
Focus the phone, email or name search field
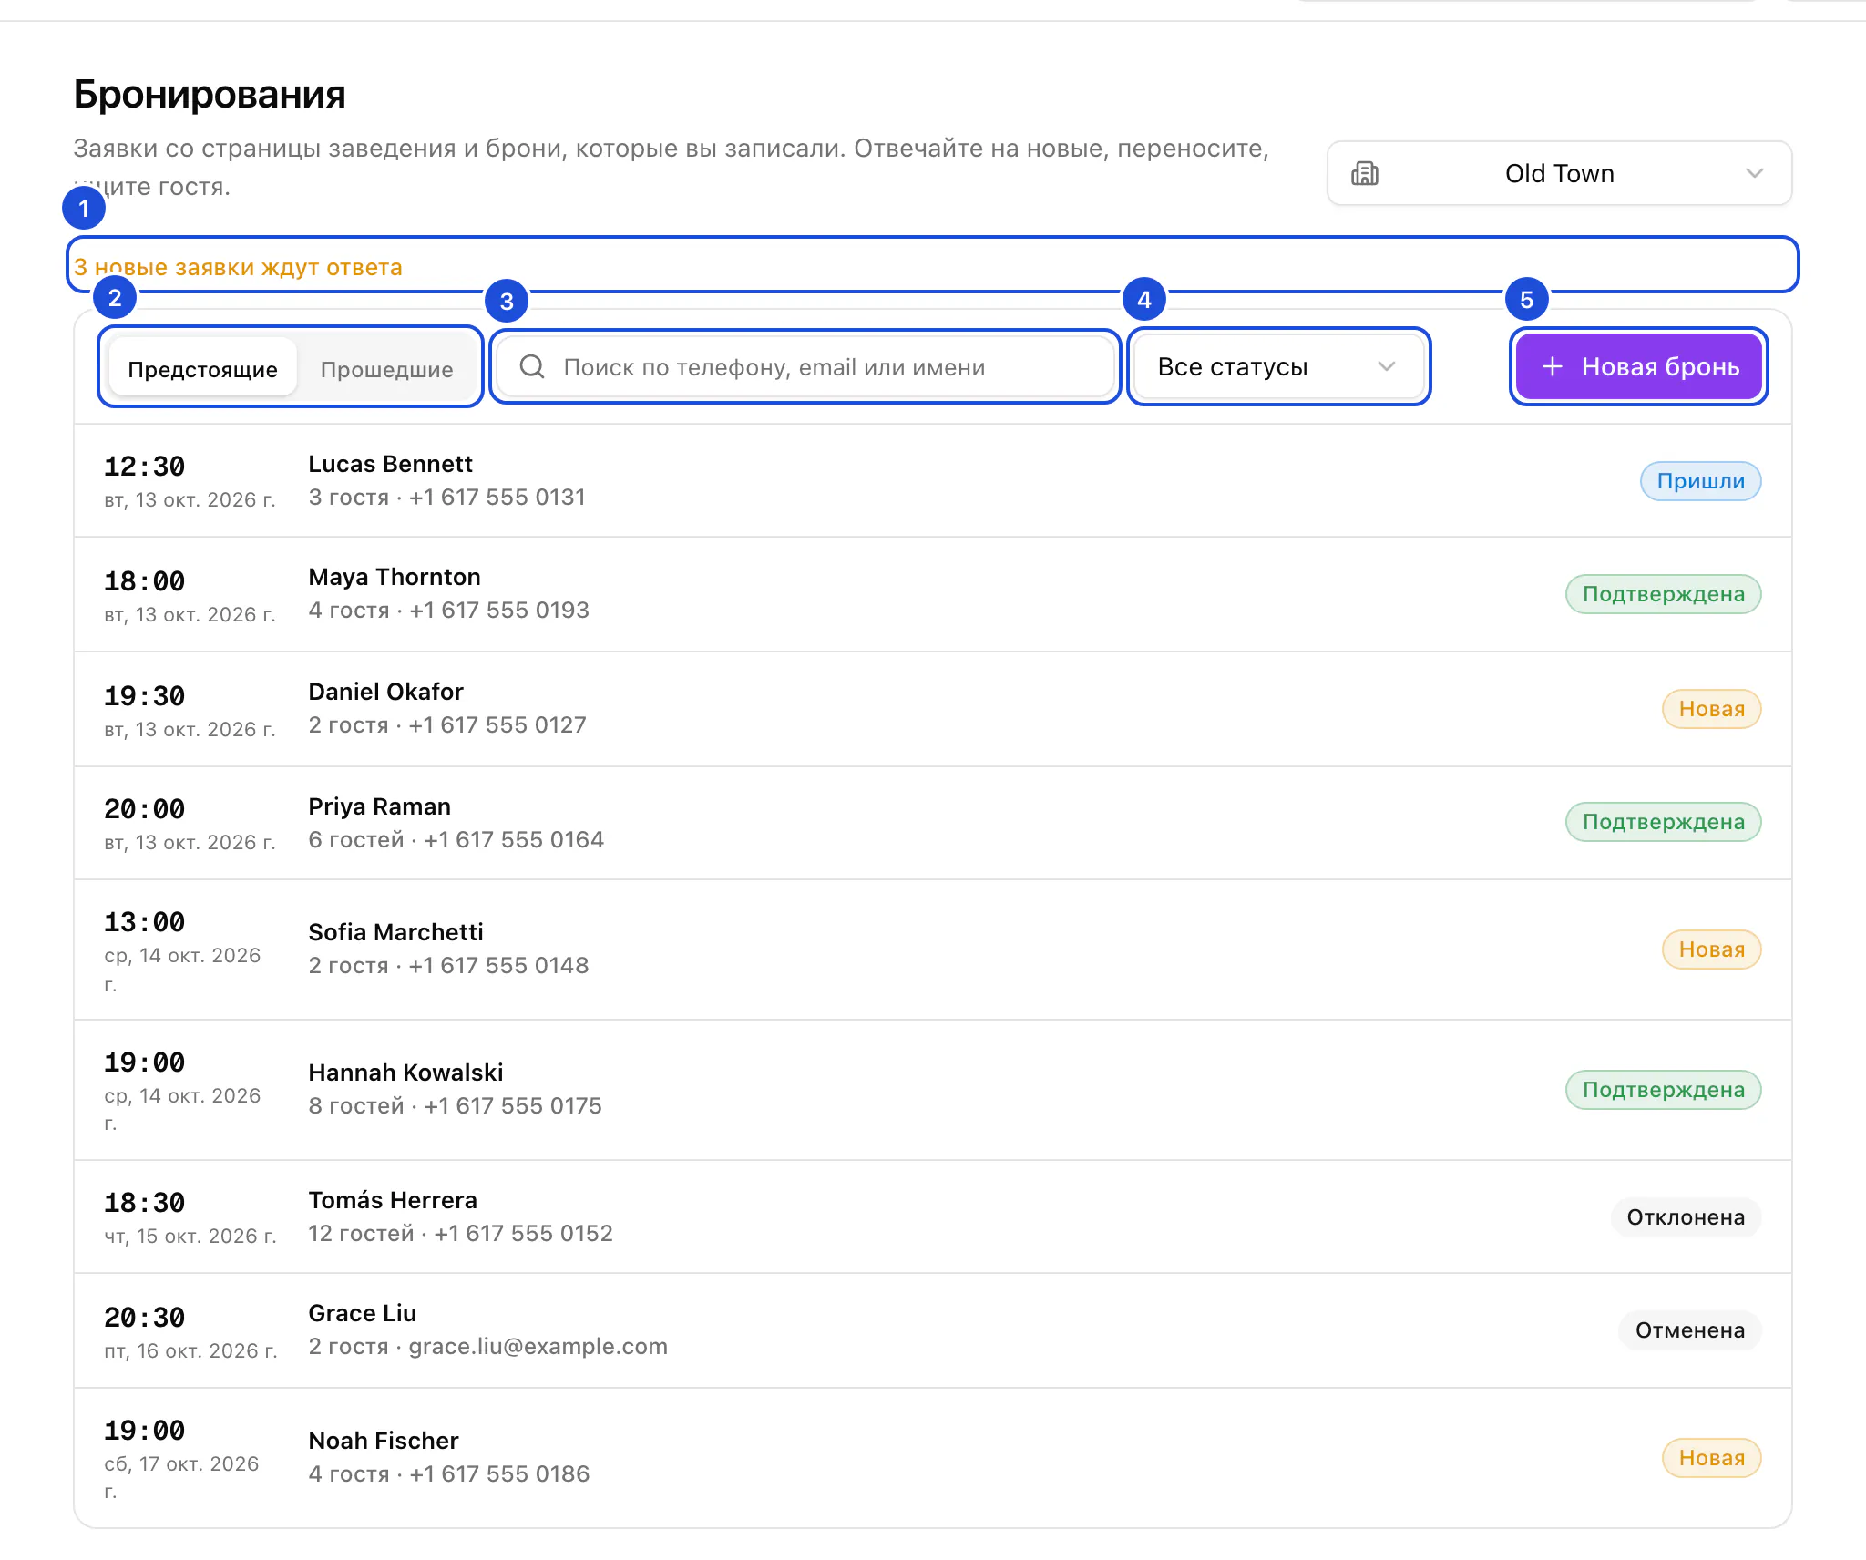click(x=805, y=366)
